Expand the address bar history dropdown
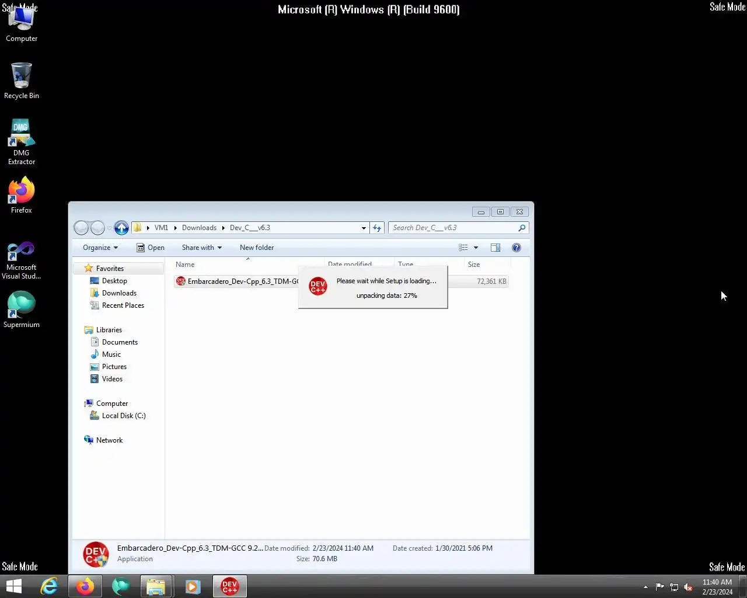747x598 pixels. (x=364, y=228)
